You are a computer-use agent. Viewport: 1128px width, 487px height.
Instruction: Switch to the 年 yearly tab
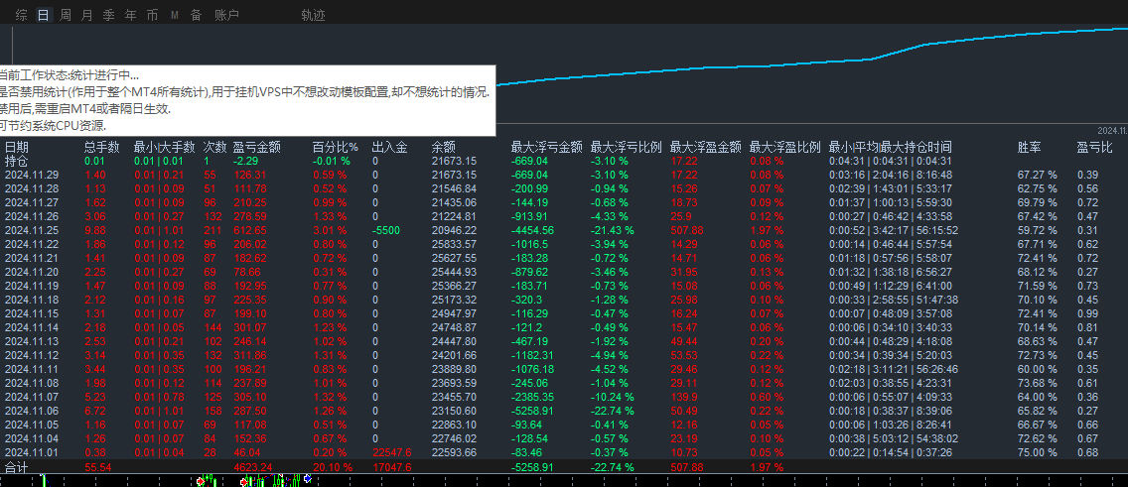click(x=130, y=15)
